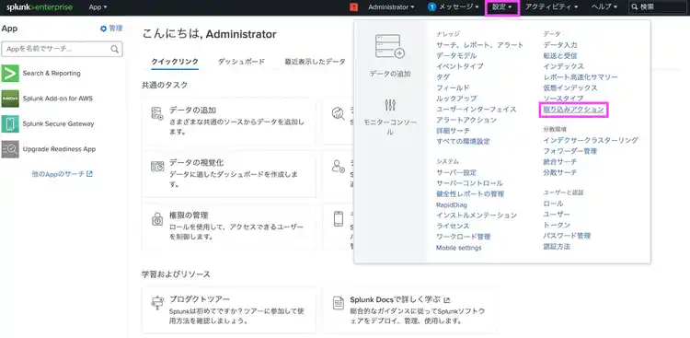Click the red notification icon beside Administrator
The width and height of the screenshot is (690, 338).
click(354, 7)
